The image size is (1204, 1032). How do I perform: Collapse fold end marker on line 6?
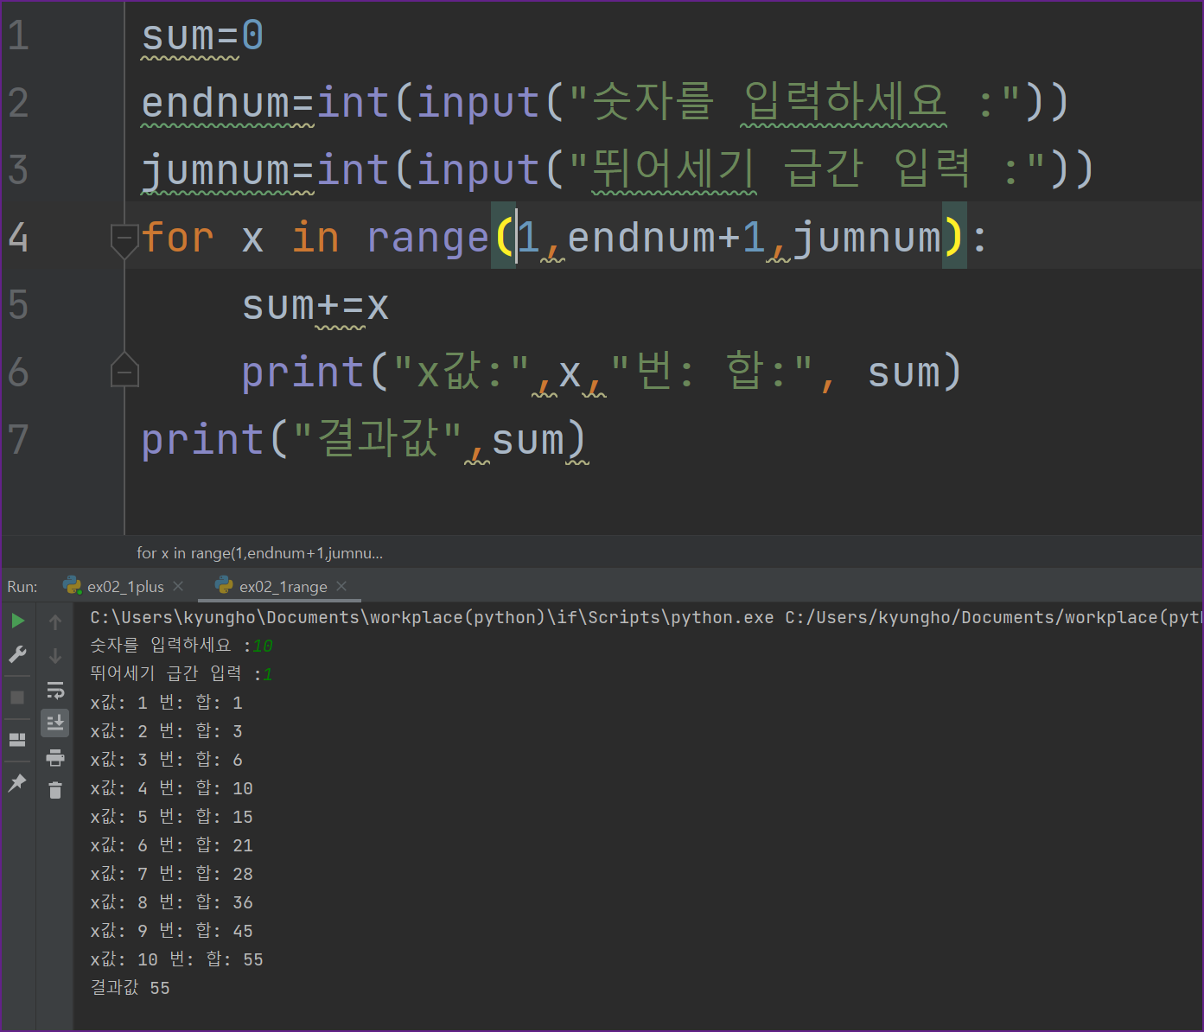pos(124,372)
